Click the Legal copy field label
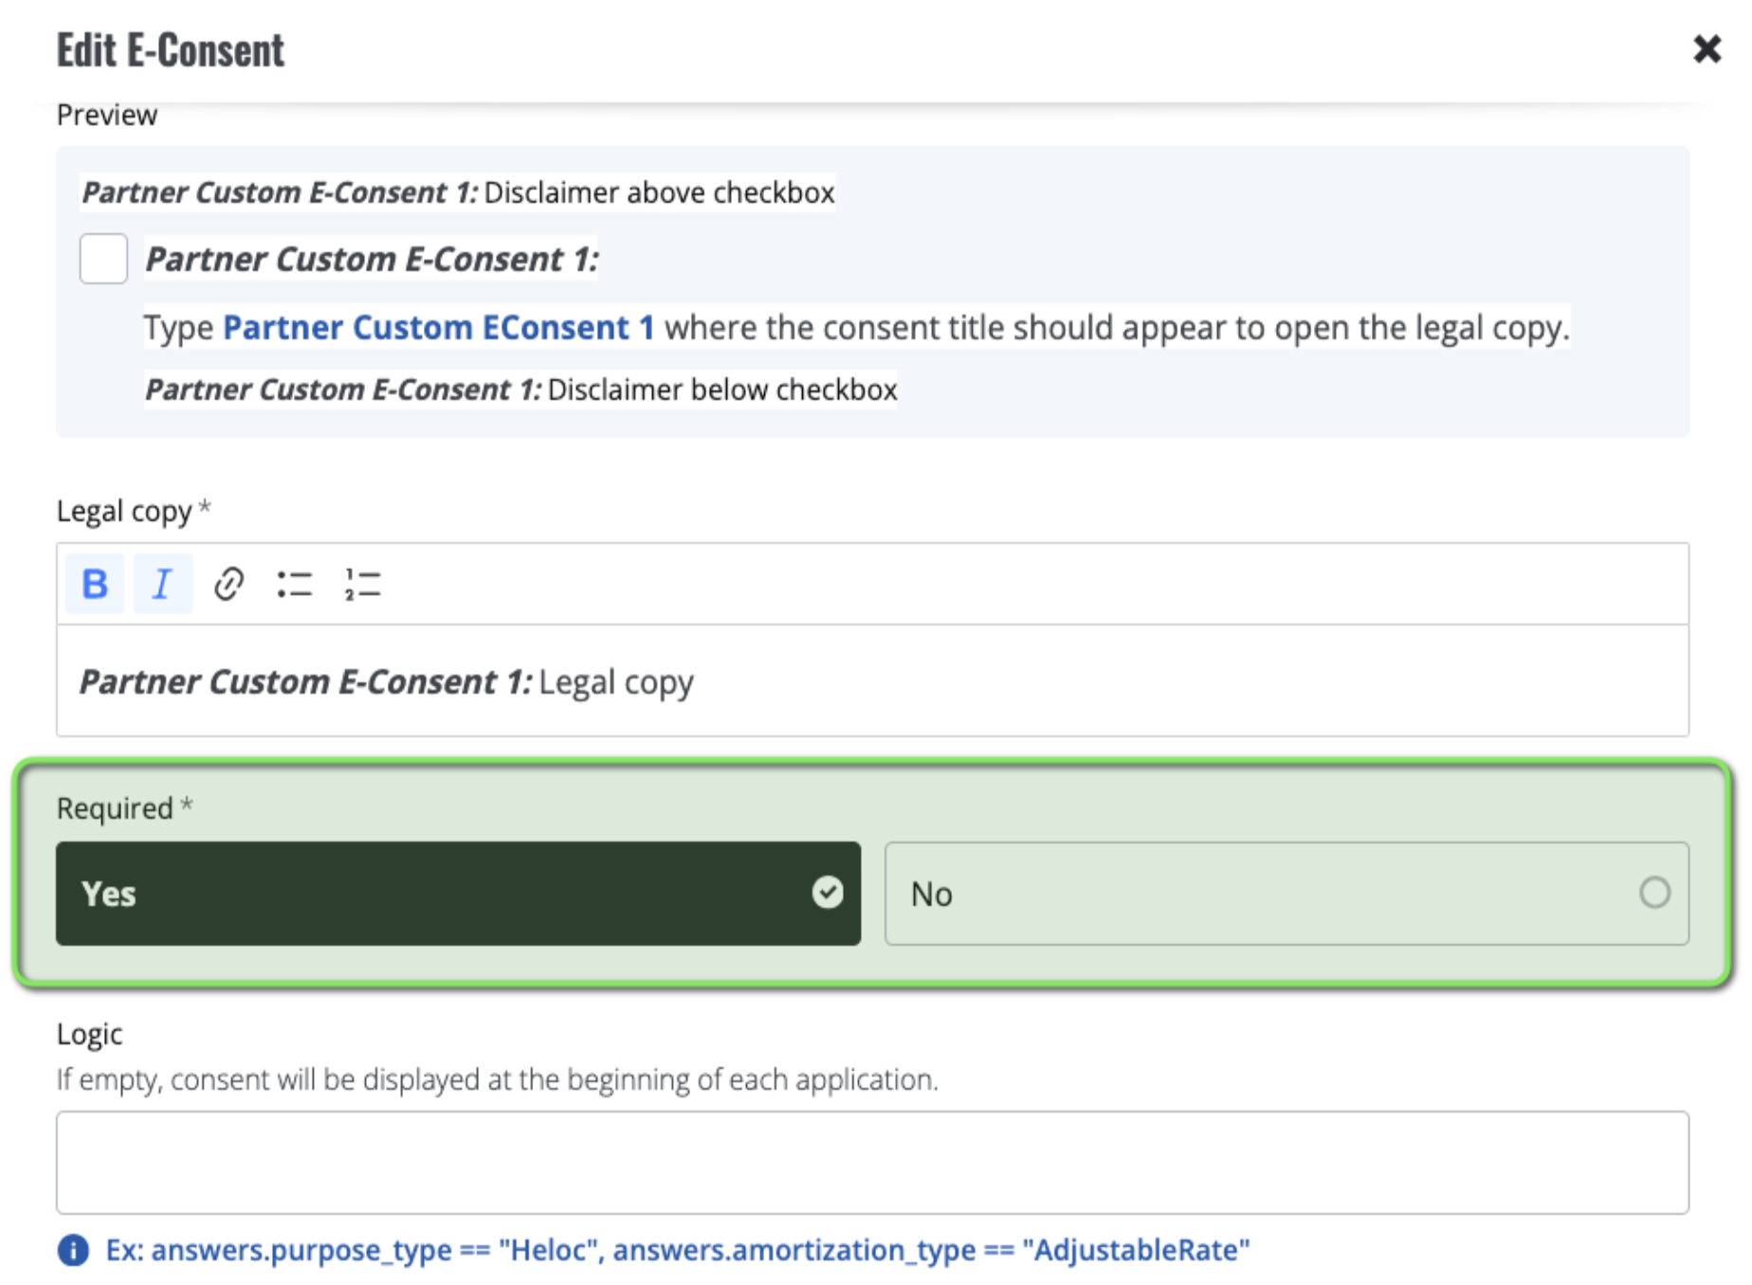 tap(124, 511)
